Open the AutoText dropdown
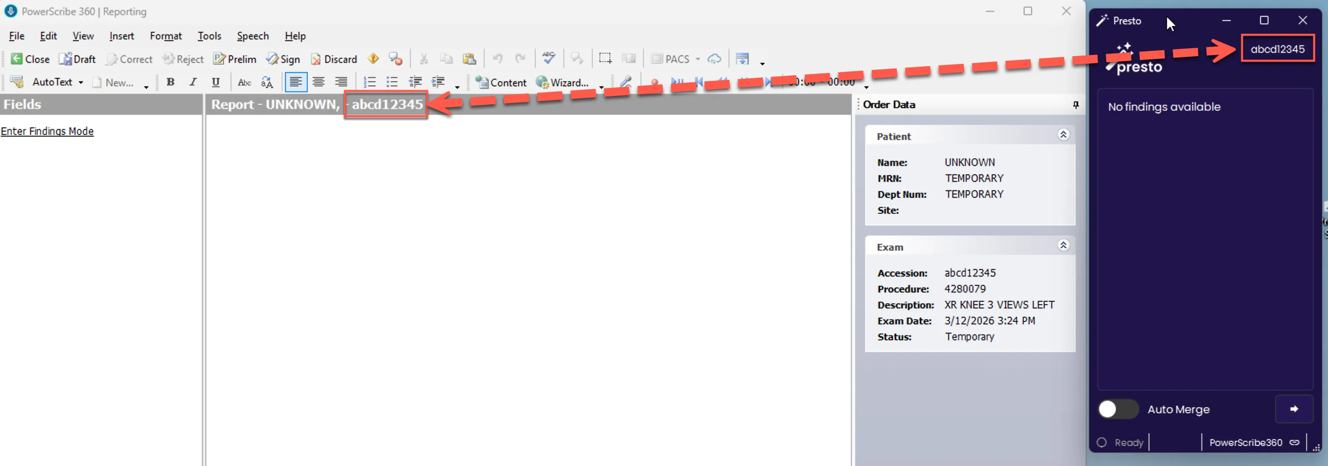Screen dimensions: 1328x466 (x=81, y=82)
